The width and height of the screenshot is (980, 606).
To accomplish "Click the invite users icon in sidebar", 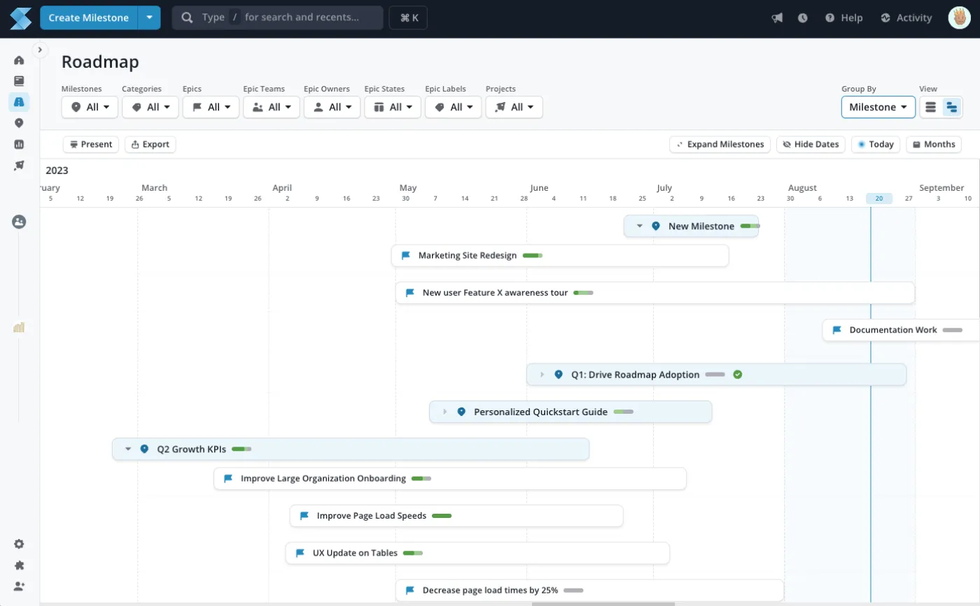I will [19, 586].
